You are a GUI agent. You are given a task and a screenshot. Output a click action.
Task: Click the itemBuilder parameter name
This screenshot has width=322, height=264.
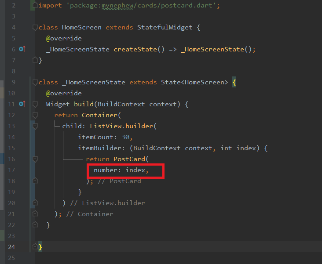point(99,148)
